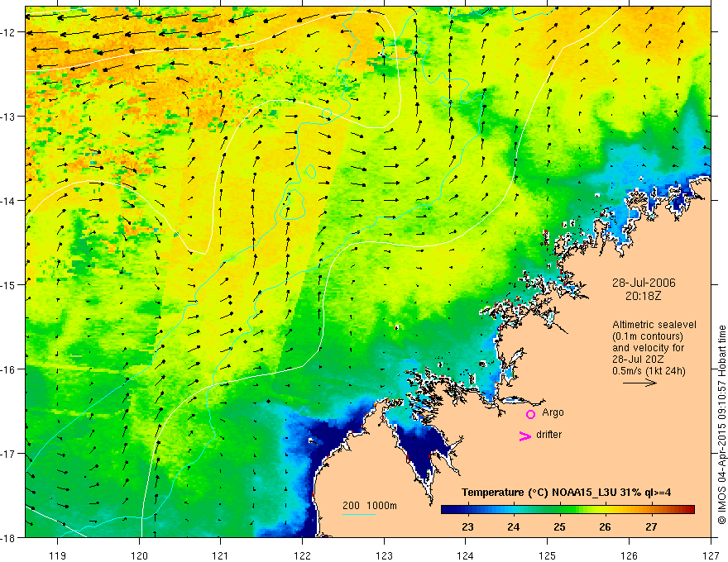
Task: Click the 26 tick label on the colorbar
Action: pos(605,526)
